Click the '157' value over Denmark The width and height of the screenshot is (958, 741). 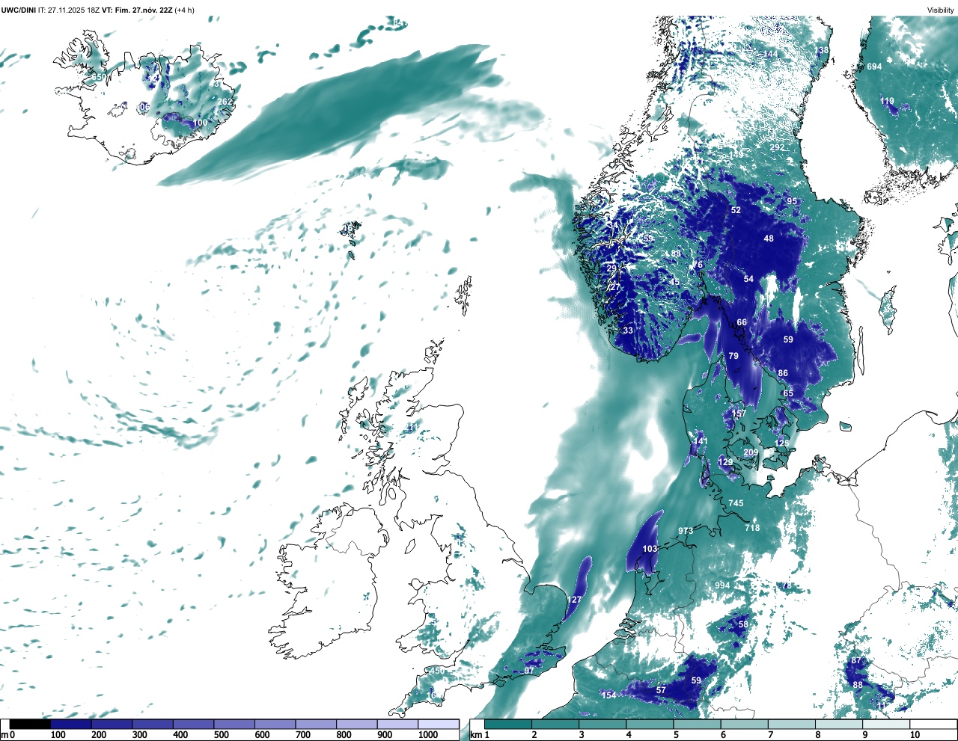click(739, 413)
